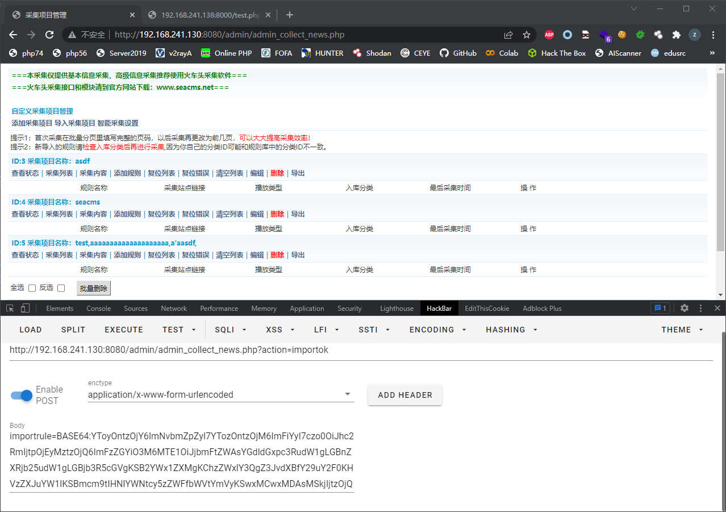Viewport: 726px width, 512px height.
Task: Open the DevTools settings gear
Action: coord(685,308)
